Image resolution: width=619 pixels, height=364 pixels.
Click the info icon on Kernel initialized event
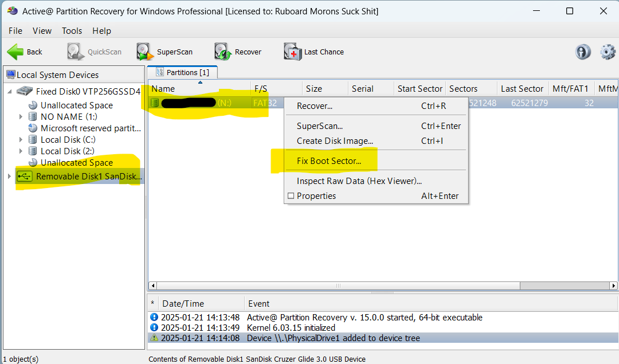click(154, 328)
